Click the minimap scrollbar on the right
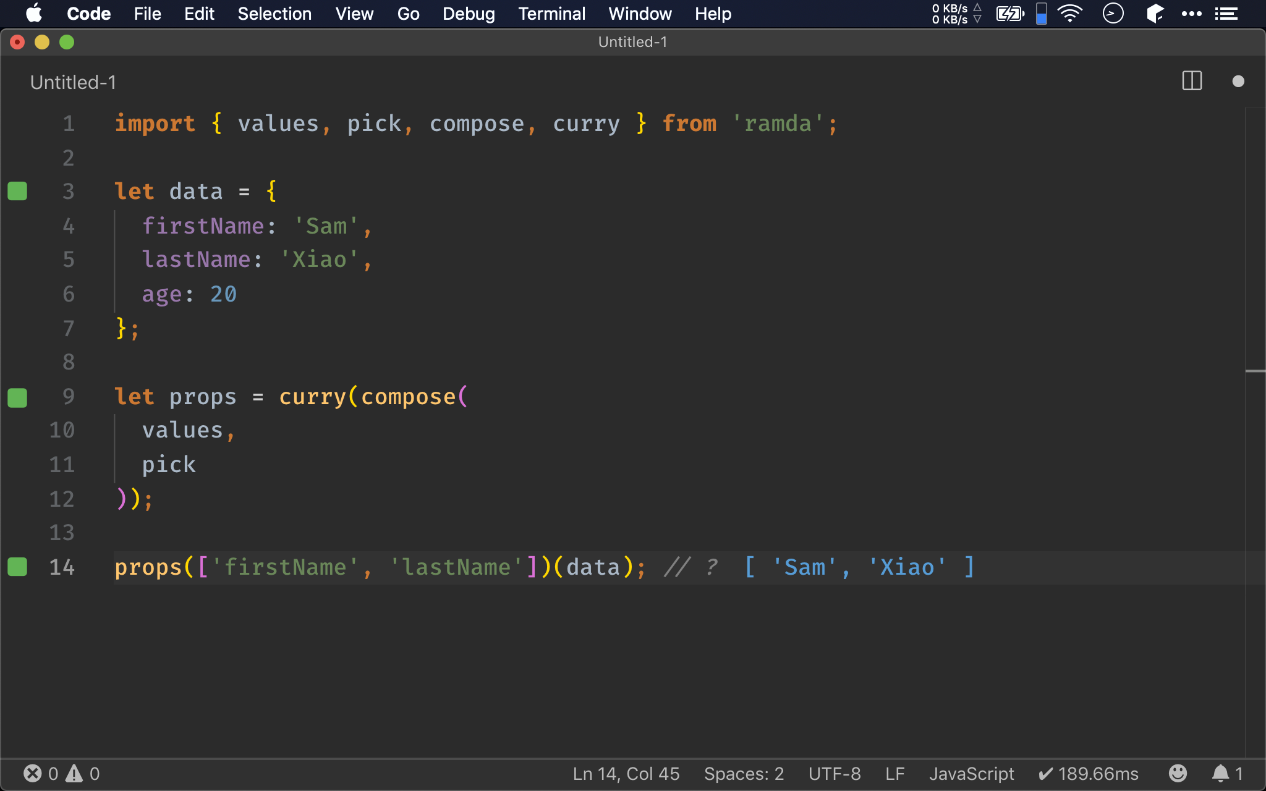This screenshot has width=1266, height=791. (1255, 371)
